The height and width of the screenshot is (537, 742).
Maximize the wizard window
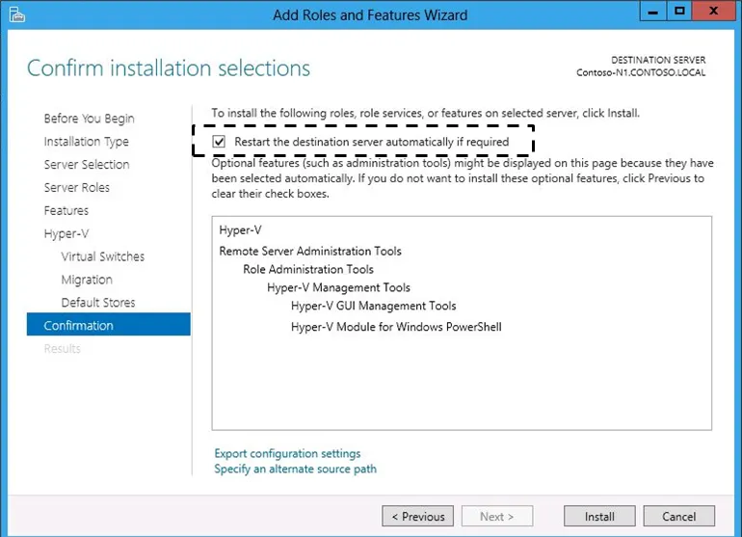[679, 11]
